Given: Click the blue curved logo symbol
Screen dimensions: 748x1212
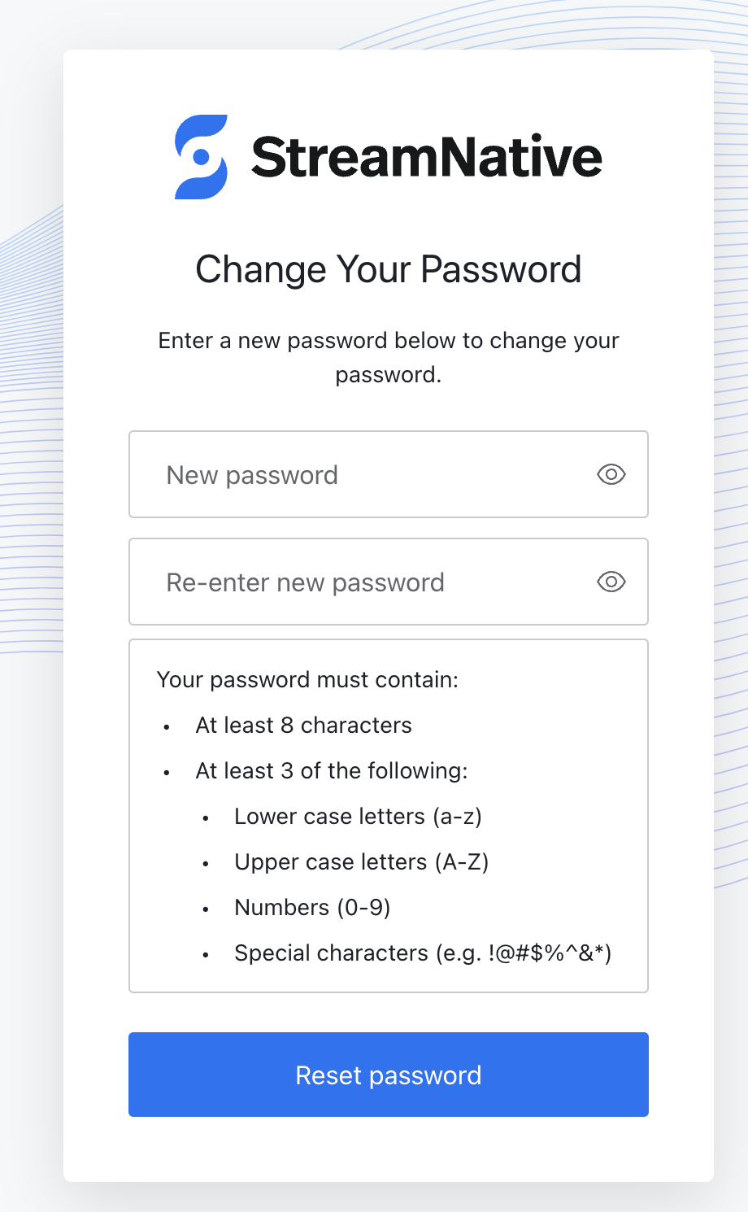Looking at the screenshot, I should point(200,156).
